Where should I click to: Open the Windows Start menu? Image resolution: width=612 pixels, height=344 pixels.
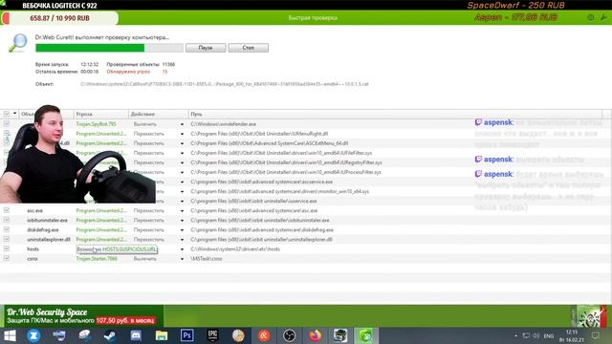pyautogui.click(x=10, y=335)
